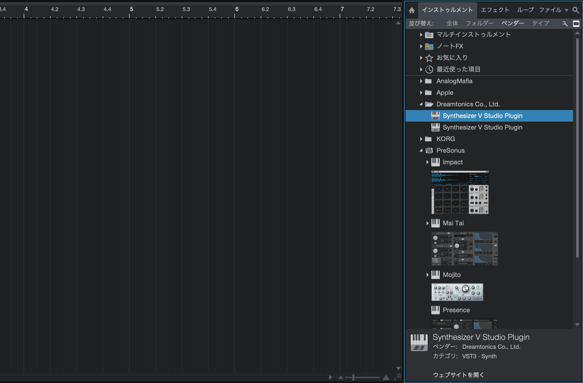Image resolution: width=583 pixels, height=383 pixels.
Task: Expand お気に入り favorites
Action: pyautogui.click(x=421, y=58)
